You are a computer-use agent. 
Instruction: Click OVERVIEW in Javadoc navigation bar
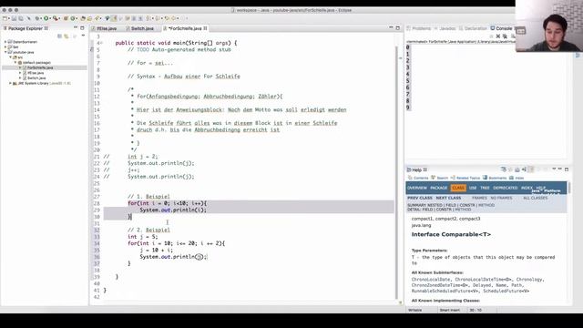click(x=417, y=189)
